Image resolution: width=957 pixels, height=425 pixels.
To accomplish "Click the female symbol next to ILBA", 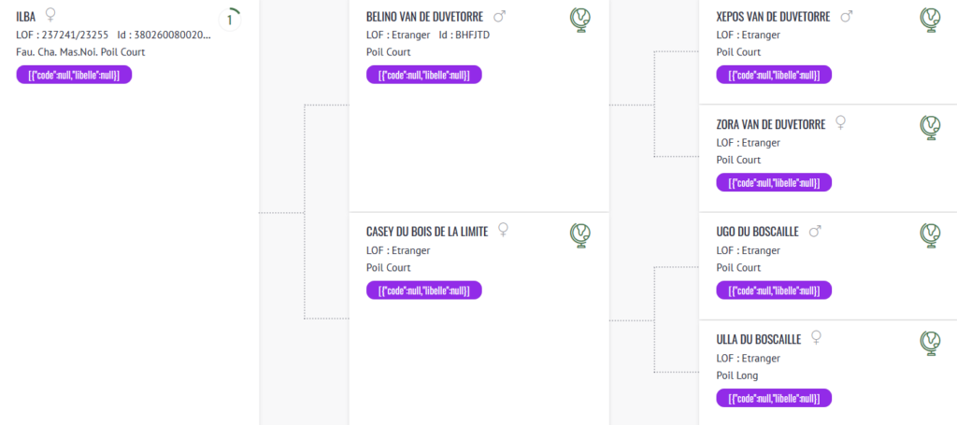I will click(50, 15).
